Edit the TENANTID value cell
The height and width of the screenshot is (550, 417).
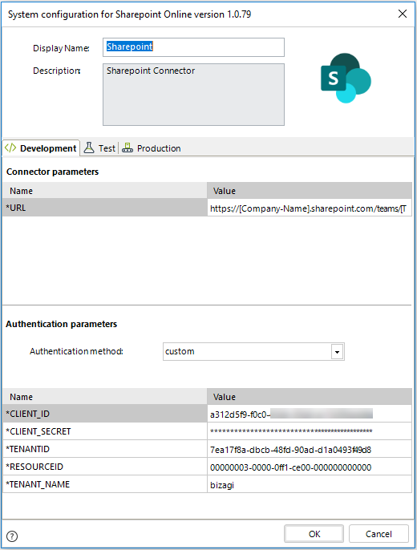tap(310, 449)
